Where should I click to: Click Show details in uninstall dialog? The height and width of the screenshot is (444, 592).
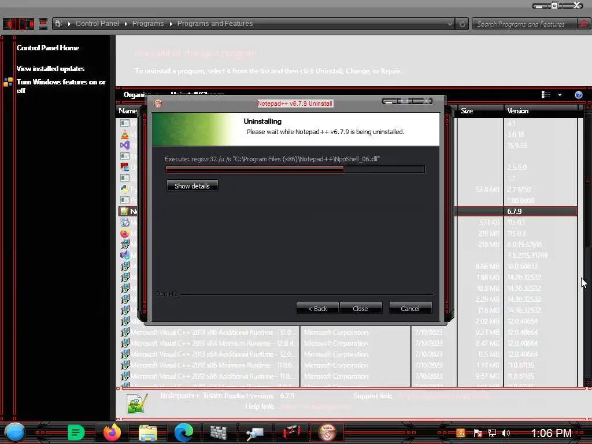(x=192, y=186)
